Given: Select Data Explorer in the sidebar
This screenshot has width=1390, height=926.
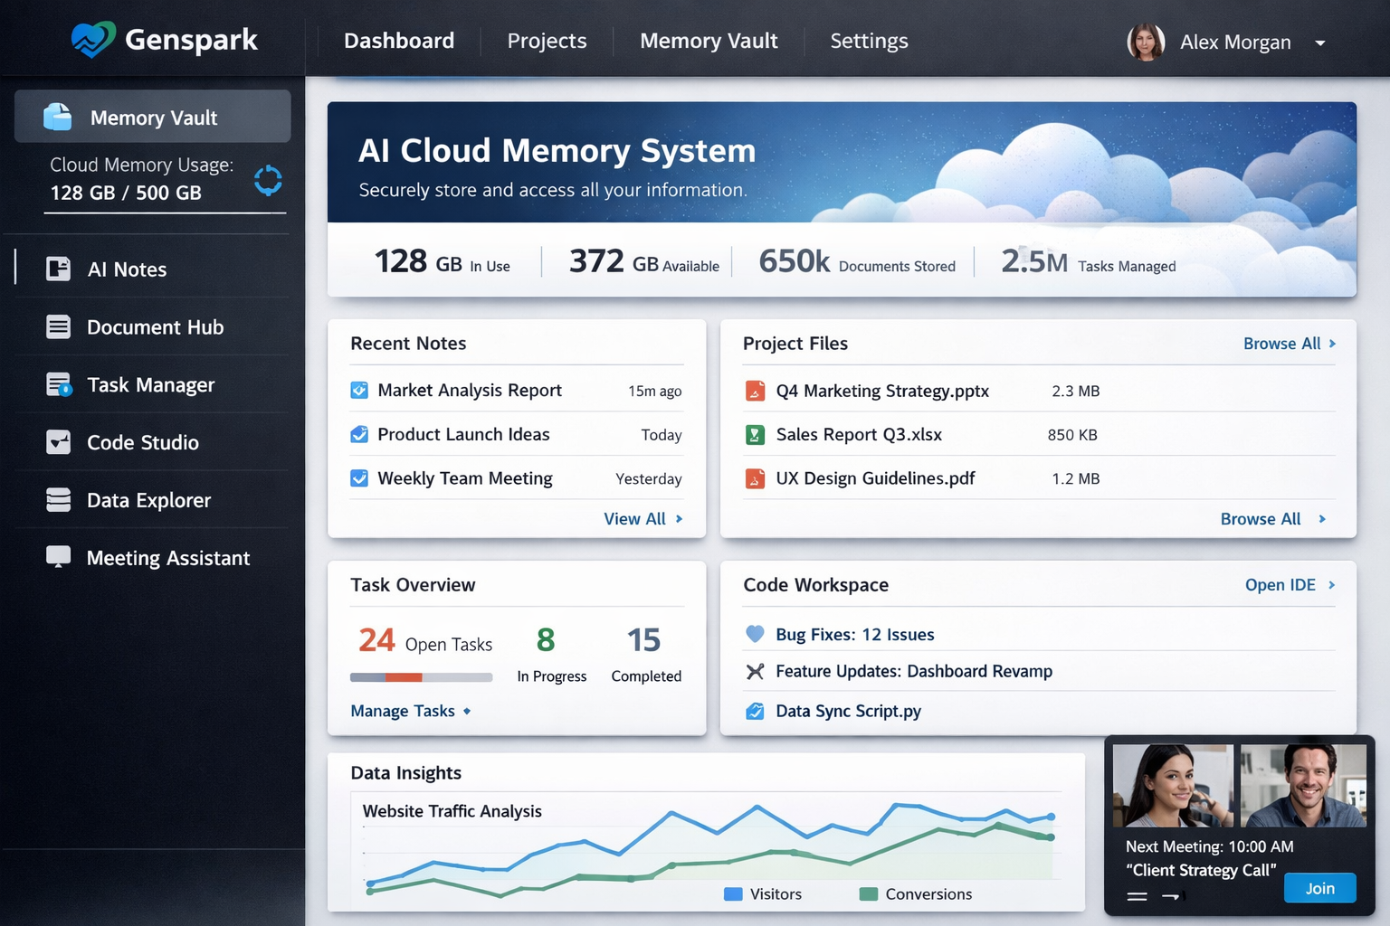Looking at the screenshot, I should click(152, 500).
